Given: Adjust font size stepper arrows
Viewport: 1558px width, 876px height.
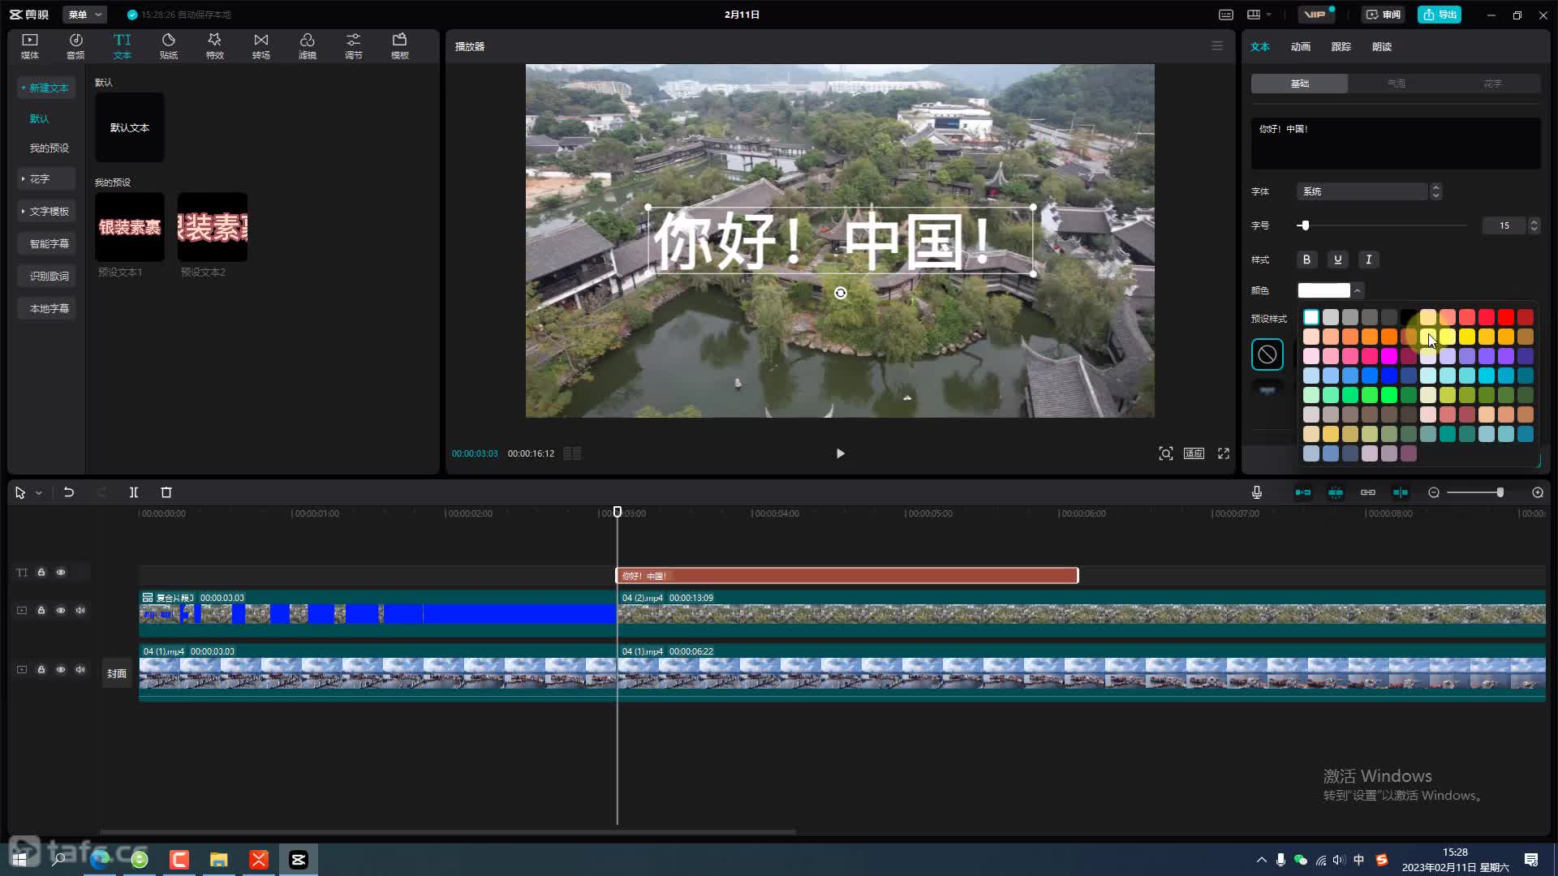Looking at the screenshot, I should pos(1534,225).
